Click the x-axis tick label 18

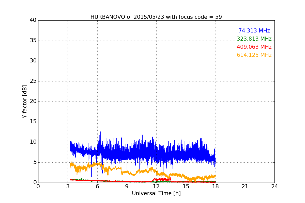tap(216, 186)
